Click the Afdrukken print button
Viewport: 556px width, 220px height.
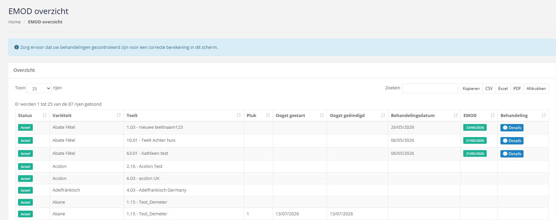[536, 89]
